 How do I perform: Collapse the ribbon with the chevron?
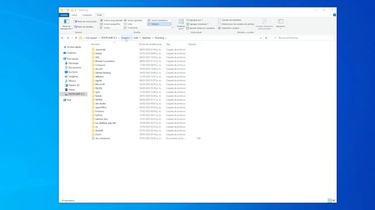pos(330,15)
